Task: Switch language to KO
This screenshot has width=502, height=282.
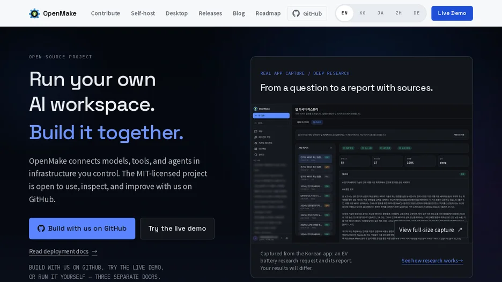Action: [x=363, y=13]
